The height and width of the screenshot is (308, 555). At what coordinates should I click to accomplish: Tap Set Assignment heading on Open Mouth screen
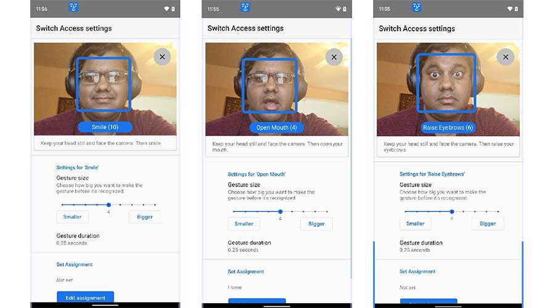(x=246, y=272)
